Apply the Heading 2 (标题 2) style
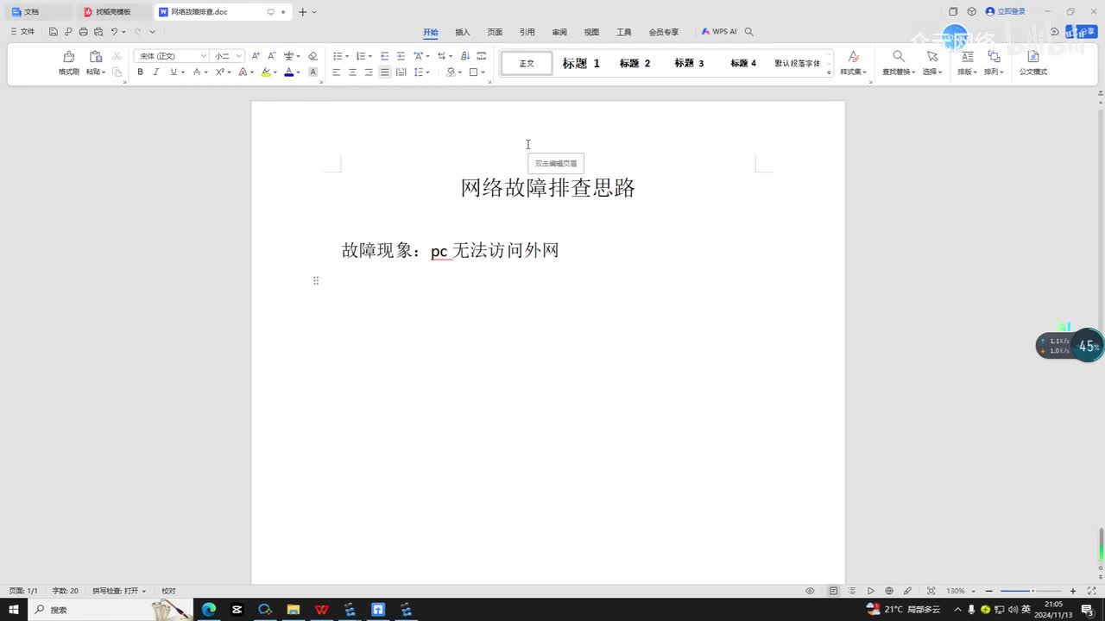Screen dimensions: 1105x621 pyautogui.click(x=635, y=63)
